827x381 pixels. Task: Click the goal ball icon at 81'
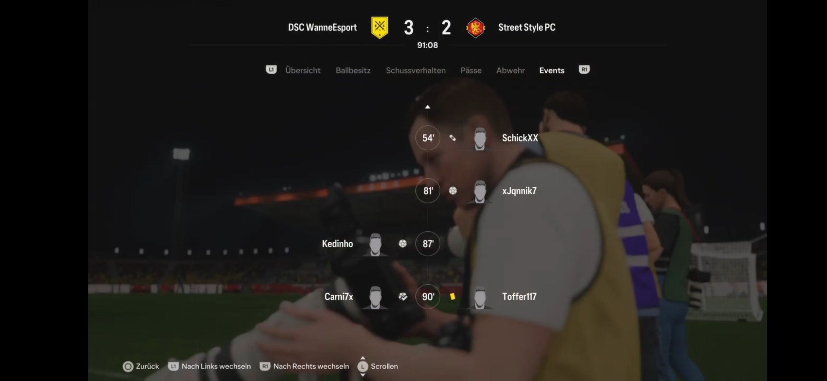pos(453,191)
